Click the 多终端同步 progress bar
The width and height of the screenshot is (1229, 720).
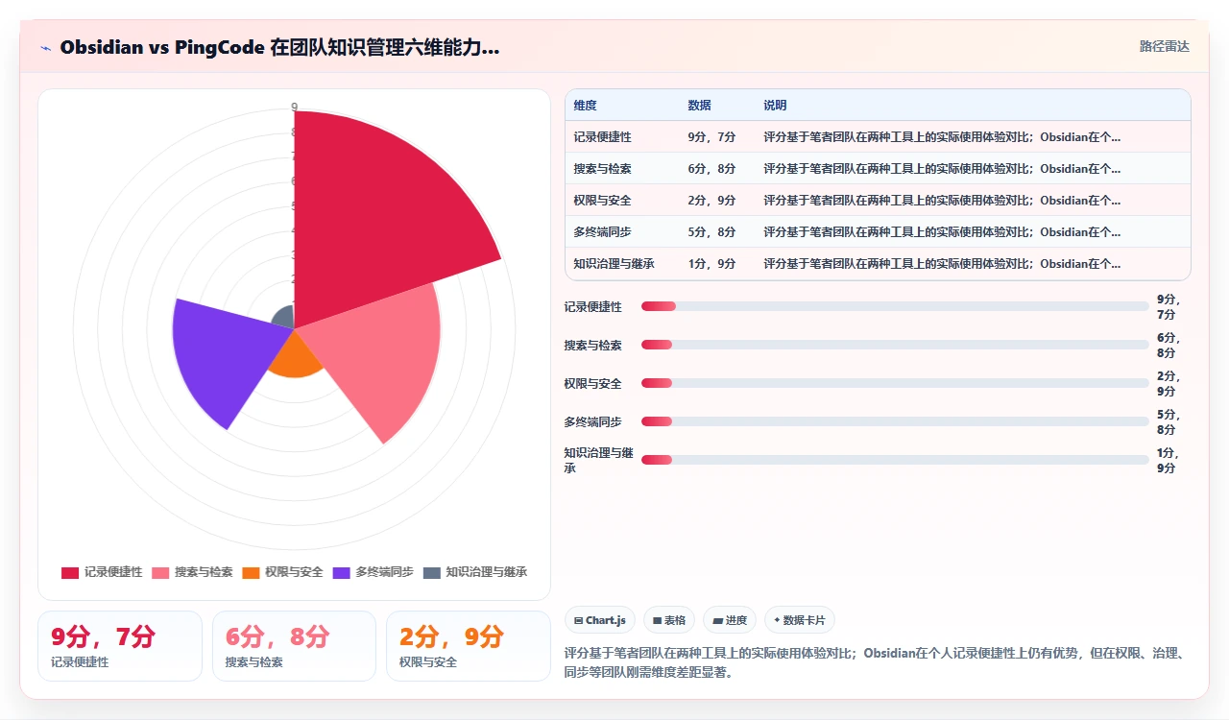tap(895, 421)
